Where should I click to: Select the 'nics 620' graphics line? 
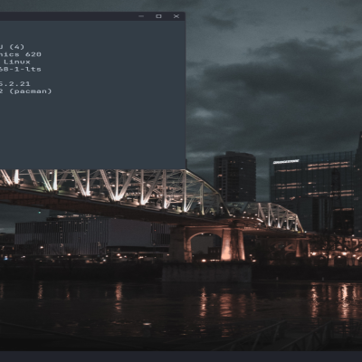[21, 54]
